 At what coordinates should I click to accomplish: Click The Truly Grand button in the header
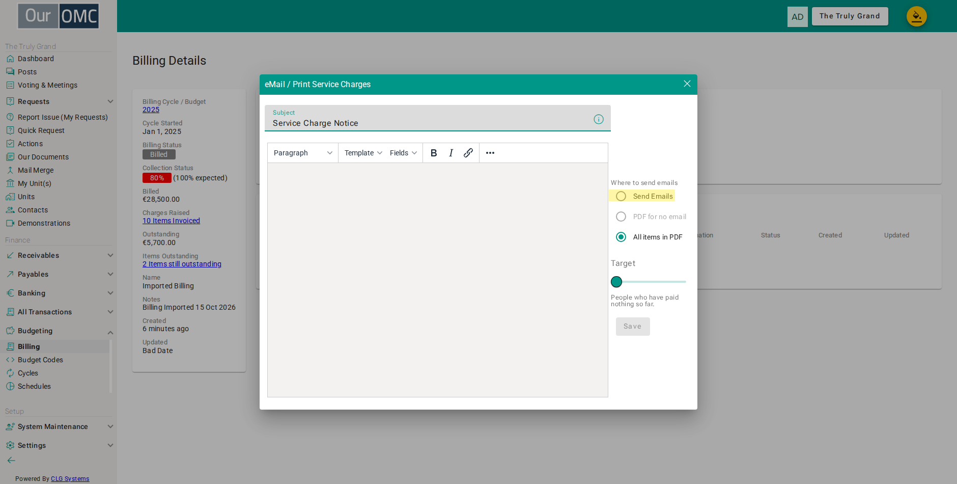pyautogui.click(x=850, y=16)
